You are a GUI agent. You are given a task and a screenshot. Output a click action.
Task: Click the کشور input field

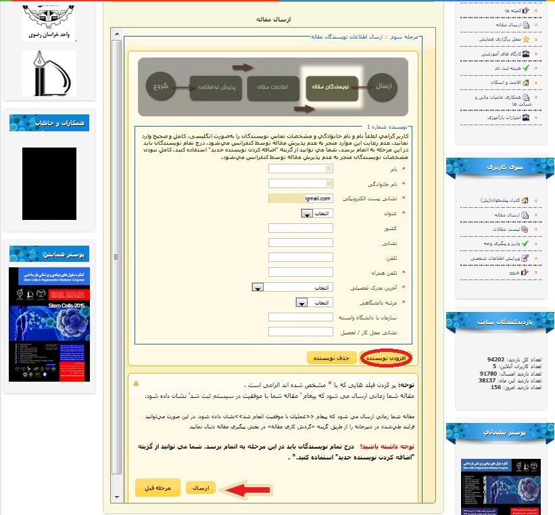301,228
